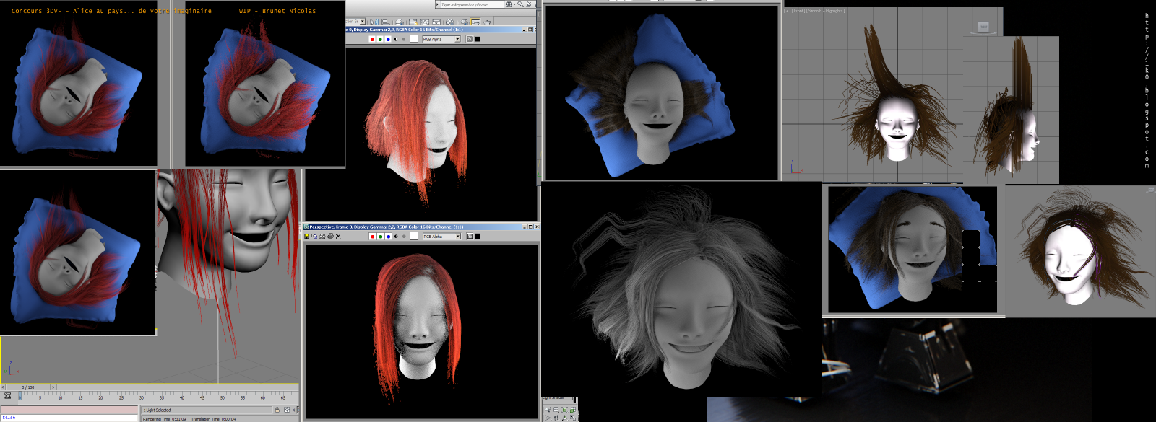Click the black swatch in upper render window
This screenshot has width=1156, height=422.
(477, 39)
